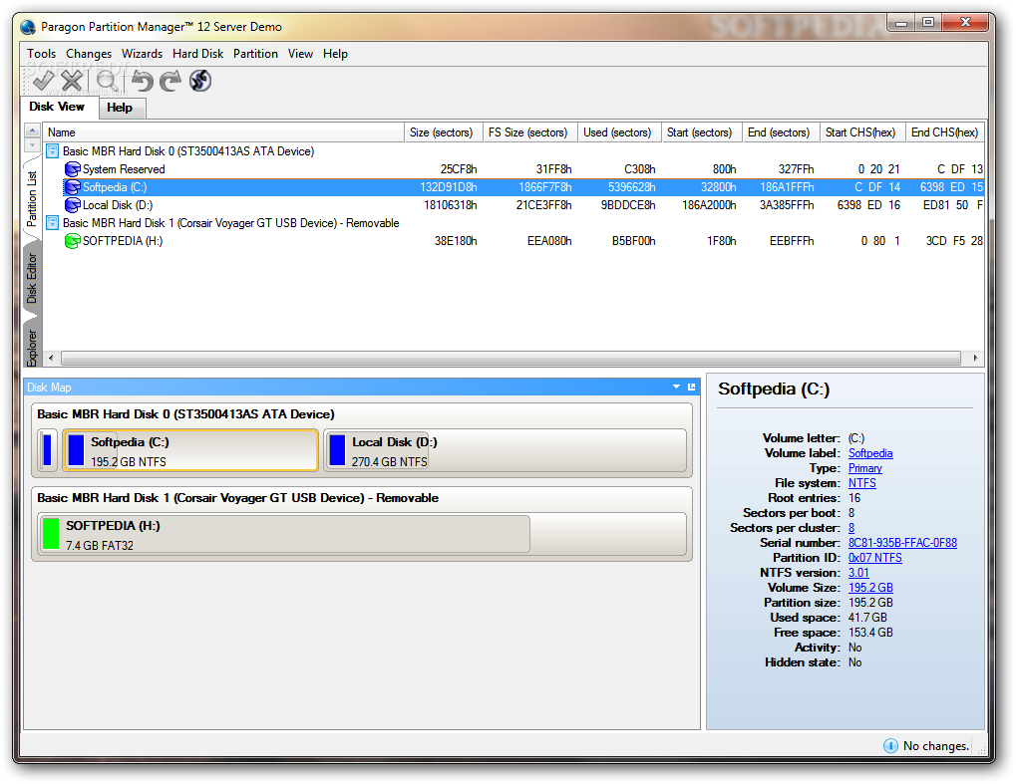Click the Apply changes checkmark icon
The height and width of the screenshot is (784, 1016).
click(x=44, y=81)
